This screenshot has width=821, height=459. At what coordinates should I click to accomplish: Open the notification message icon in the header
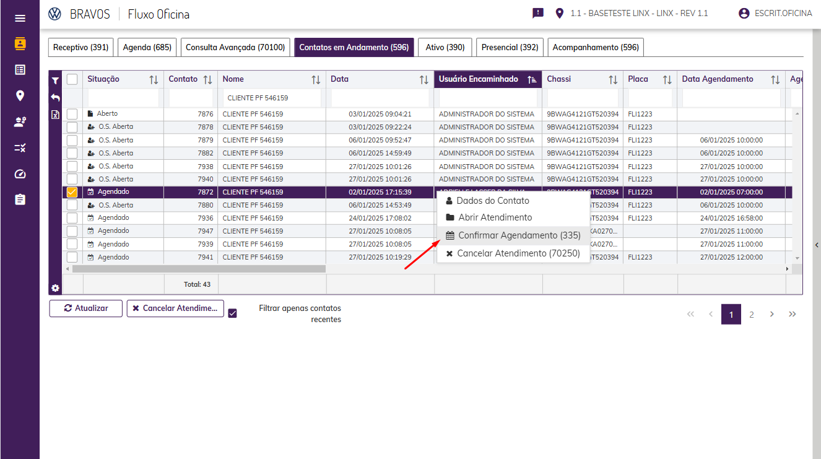[537, 13]
